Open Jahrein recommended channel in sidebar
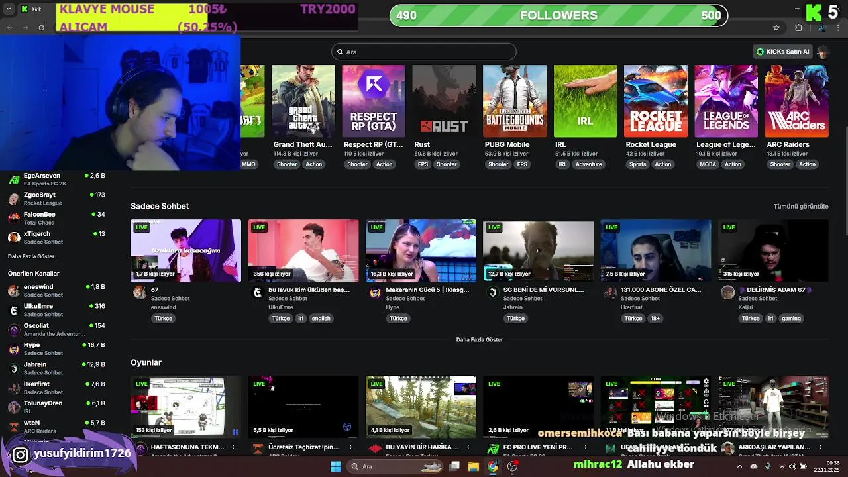 [x=56, y=368]
